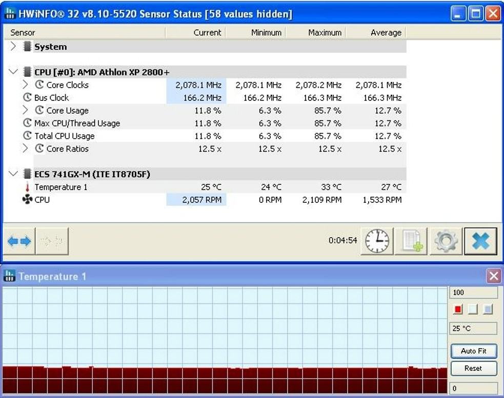Image resolution: width=504 pixels, height=398 pixels.
Task: Click the HWiNFO title bar logo
Action: click(10, 14)
